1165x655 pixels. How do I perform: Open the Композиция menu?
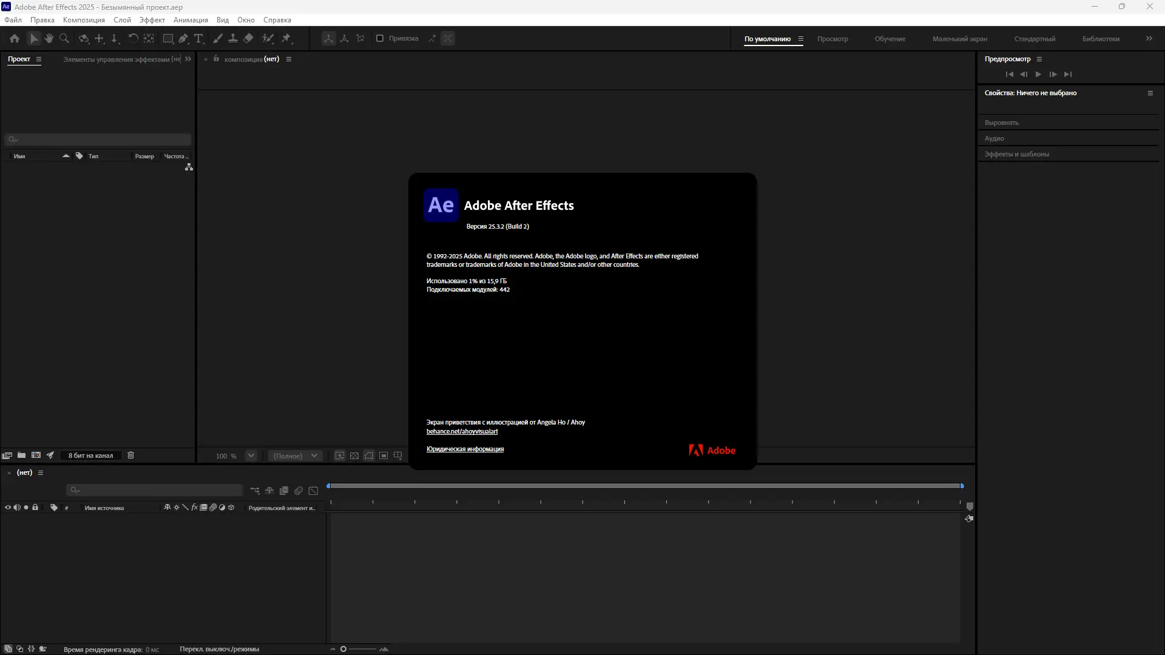(x=84, y=20)
